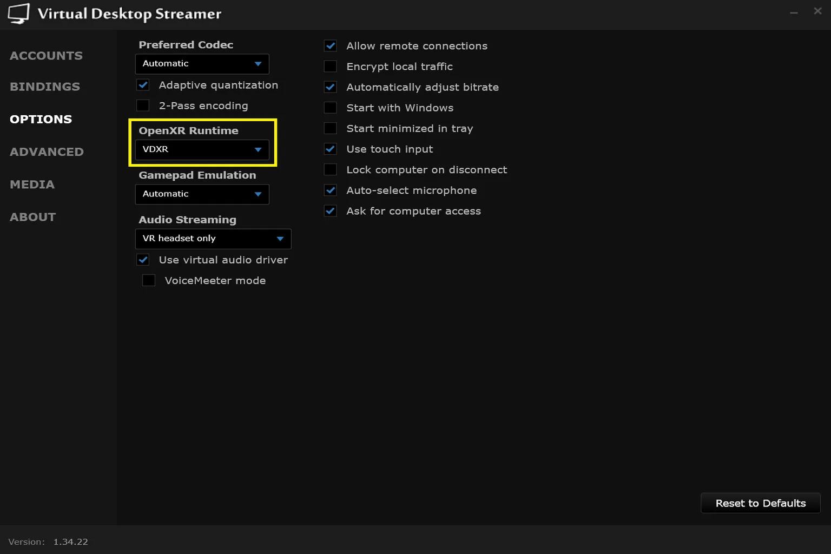The image size is (831, 554).
Task: Toggle Automatically adjust bitrate checkbox
Action: [331, 87]
